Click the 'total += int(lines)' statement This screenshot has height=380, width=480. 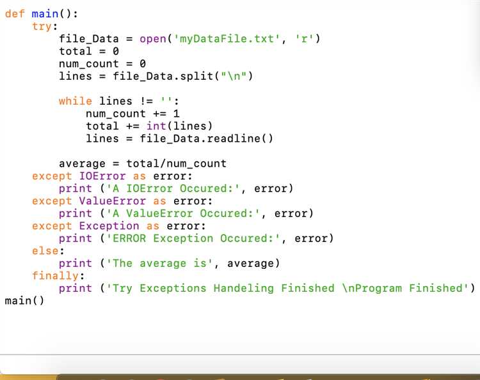pyautogui.click(x=149, y=126)
